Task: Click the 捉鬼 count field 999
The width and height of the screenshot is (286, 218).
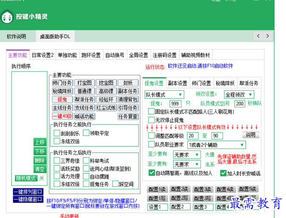Action: (x=175, y=104)
